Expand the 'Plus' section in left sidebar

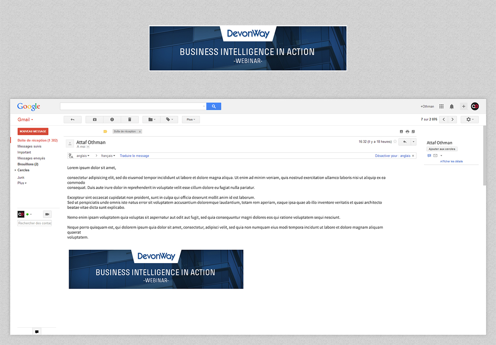pyautogui.click(x=22, y=183)
